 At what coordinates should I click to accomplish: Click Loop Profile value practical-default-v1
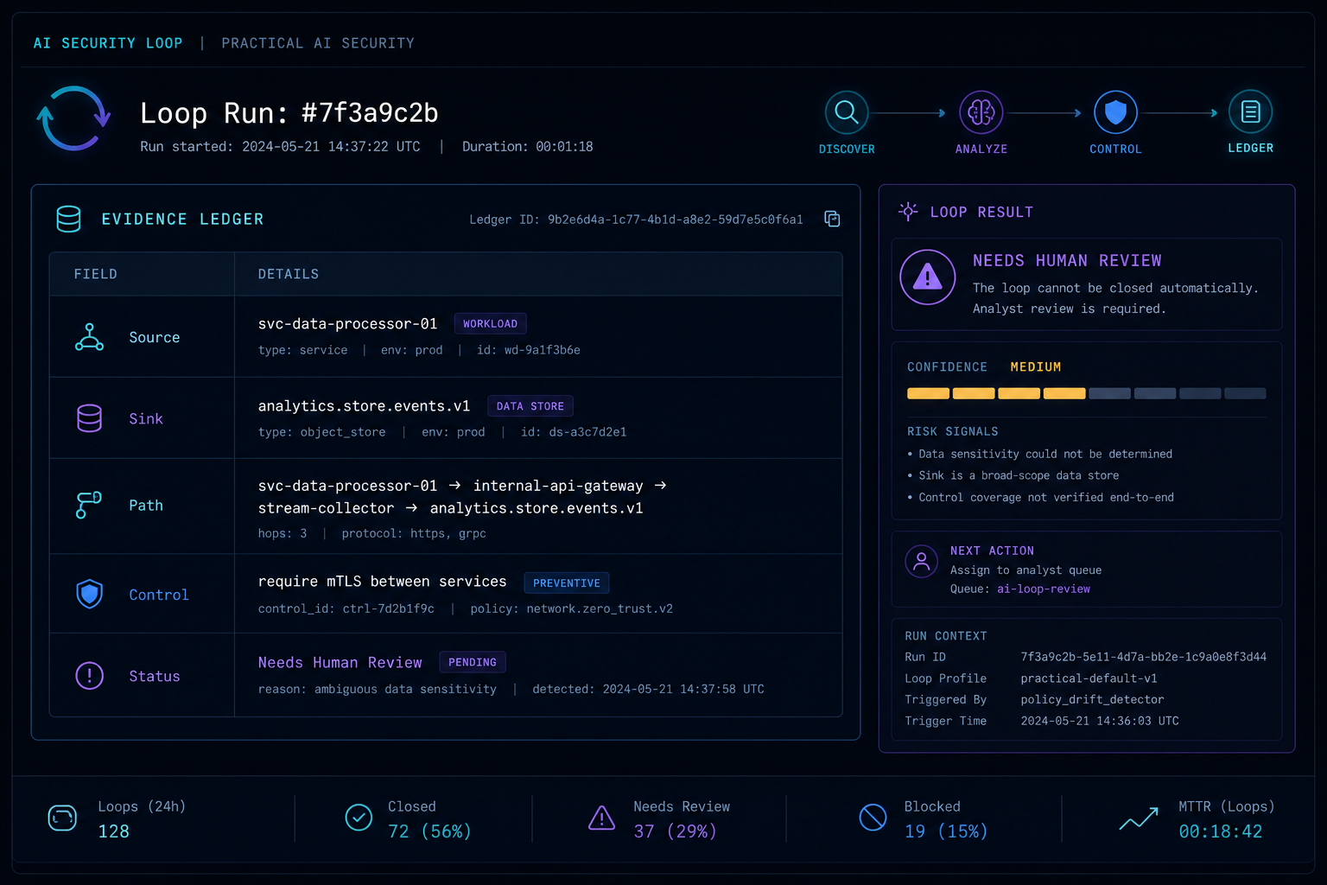point(1089,678)
